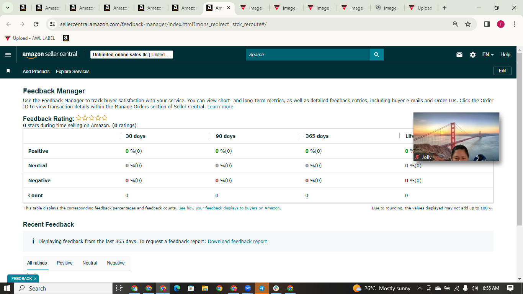The width and height of the screenshot is (523, 294).
Task: Open the Chrome side panel icon
Action: [487, 24]
